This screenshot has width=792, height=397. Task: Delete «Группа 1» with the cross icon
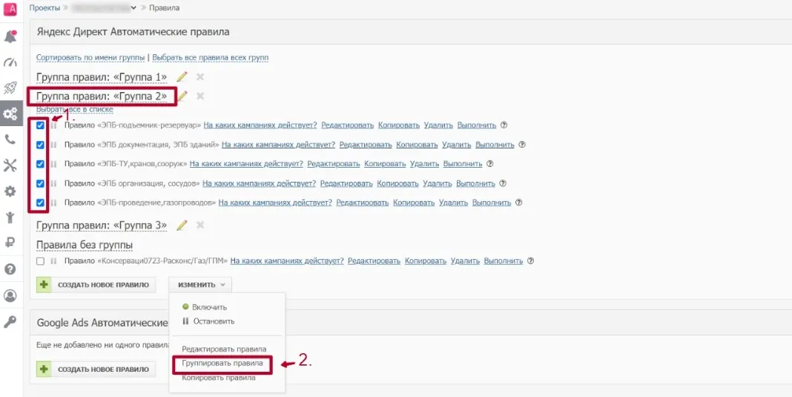(x=200, y=77)
